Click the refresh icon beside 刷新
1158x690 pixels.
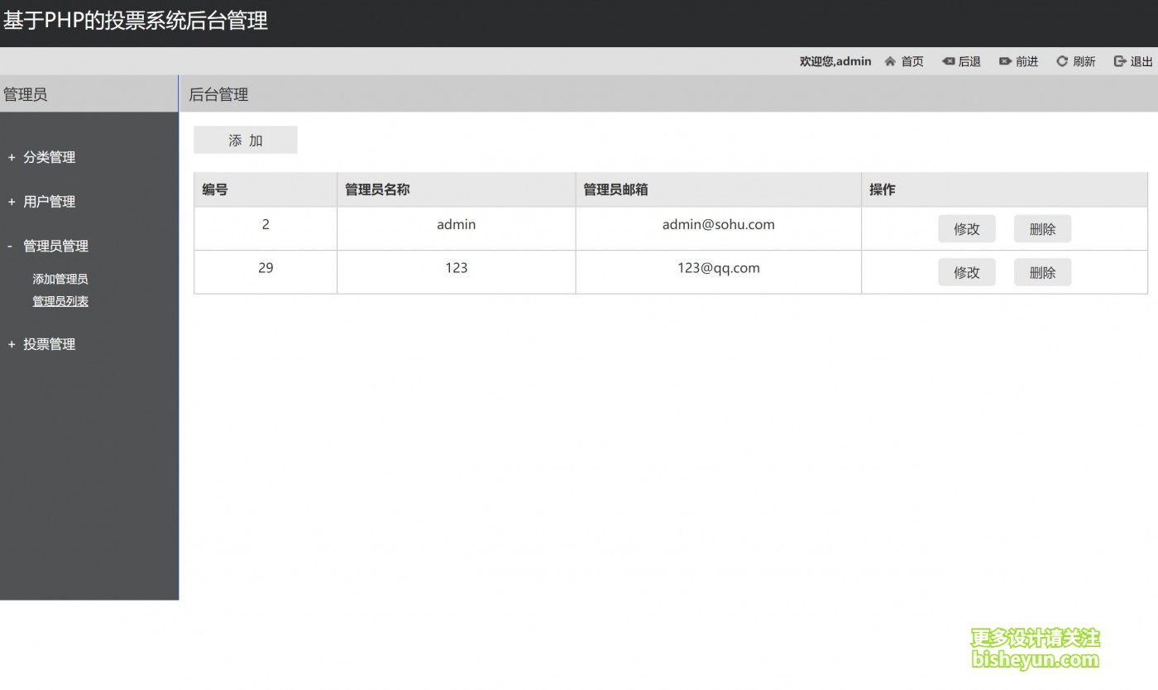point(1062,61)
